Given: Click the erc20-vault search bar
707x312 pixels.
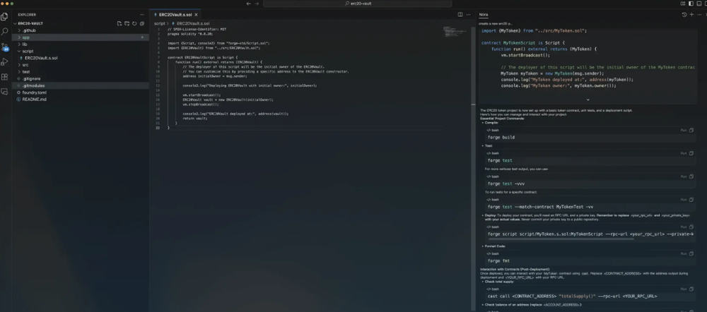Looking at the screenshot, I should 353,4.
